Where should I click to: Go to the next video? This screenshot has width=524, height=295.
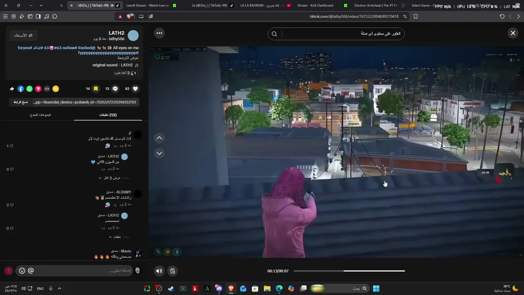pyautogui.click(x=160, y=153)
